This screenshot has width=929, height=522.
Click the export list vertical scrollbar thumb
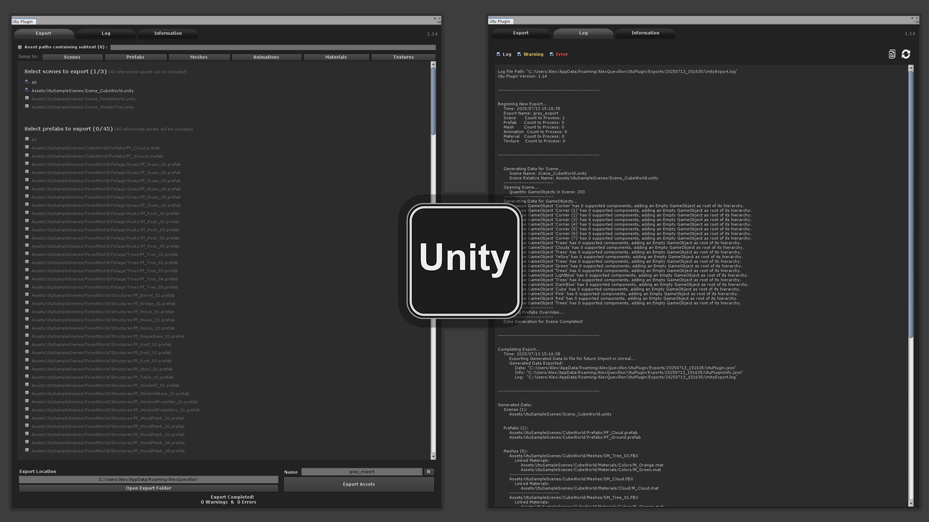[433, 101]
